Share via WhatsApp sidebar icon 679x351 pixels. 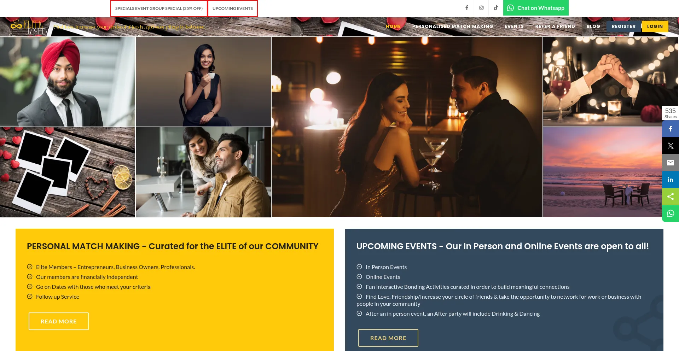click(x=670, y=213)
